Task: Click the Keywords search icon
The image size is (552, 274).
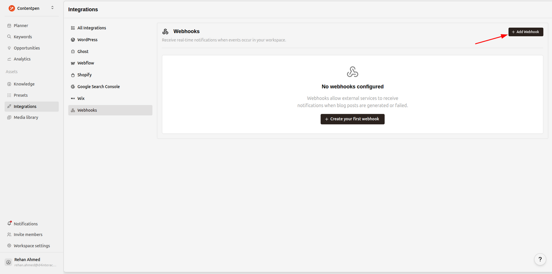Action: coord(9,37)
